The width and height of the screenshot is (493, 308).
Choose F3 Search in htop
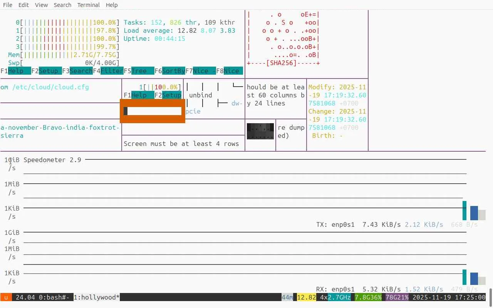[77, 71]
